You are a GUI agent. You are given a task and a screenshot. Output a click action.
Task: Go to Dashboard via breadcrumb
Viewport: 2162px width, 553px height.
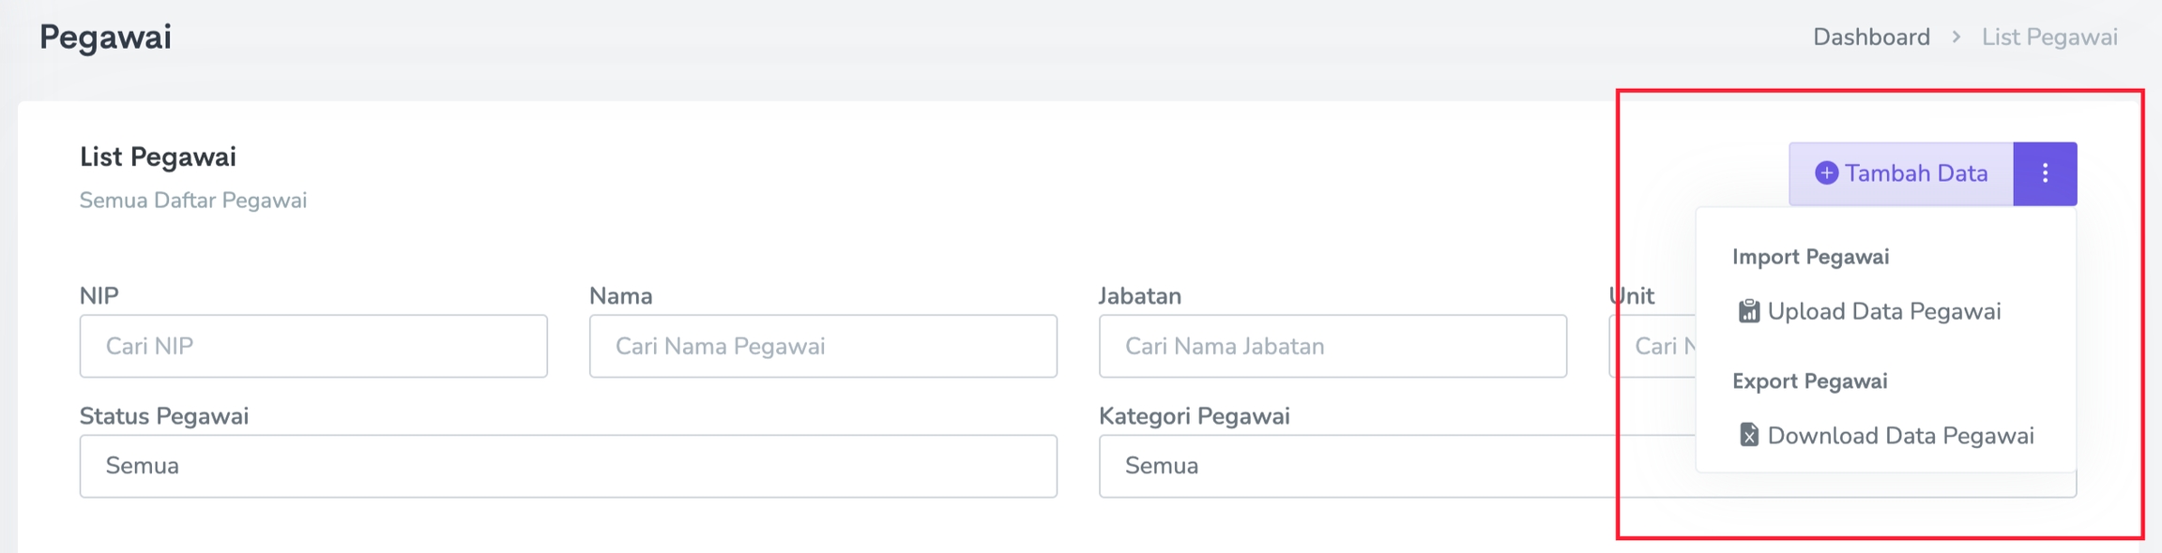pyautogui.click(x=1870, y=37)
